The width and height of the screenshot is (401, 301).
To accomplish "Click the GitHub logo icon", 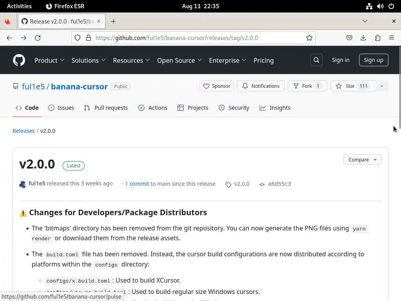I will pos(19,60).
